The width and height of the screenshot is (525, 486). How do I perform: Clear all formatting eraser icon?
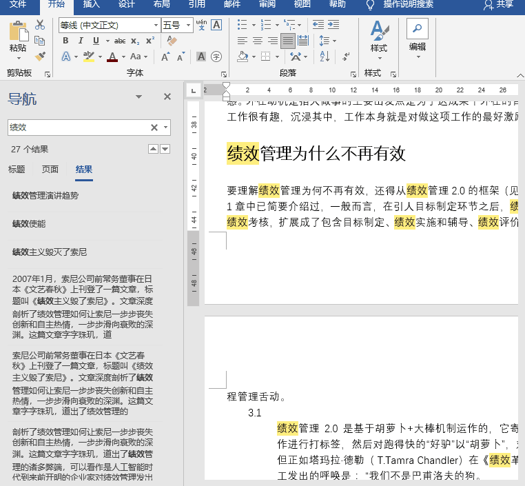click(x=172, y=41)
